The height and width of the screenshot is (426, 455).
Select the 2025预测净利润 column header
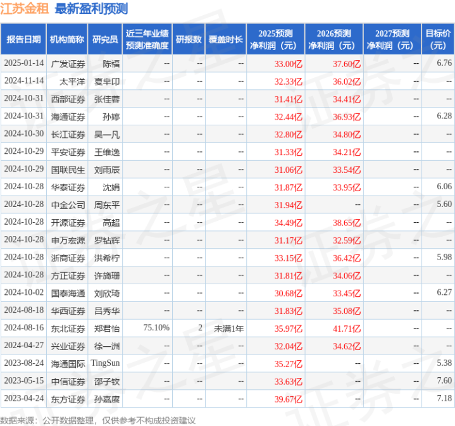275,39
